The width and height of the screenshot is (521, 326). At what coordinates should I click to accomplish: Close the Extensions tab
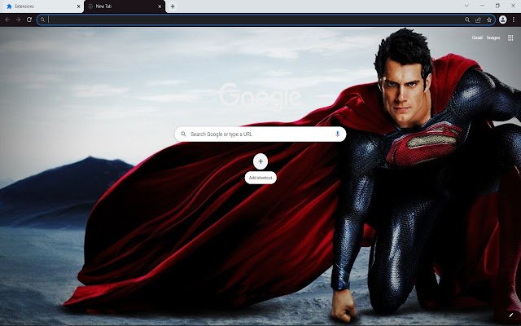78,7
